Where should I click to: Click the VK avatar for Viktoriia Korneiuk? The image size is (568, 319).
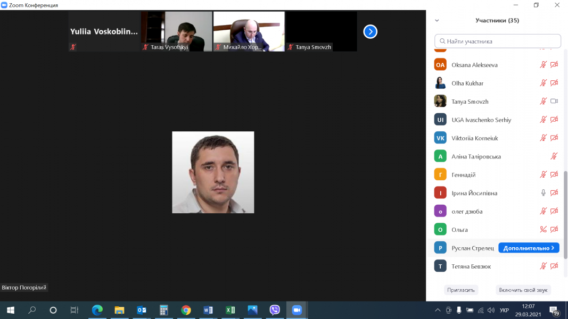[x=440, y=138]
